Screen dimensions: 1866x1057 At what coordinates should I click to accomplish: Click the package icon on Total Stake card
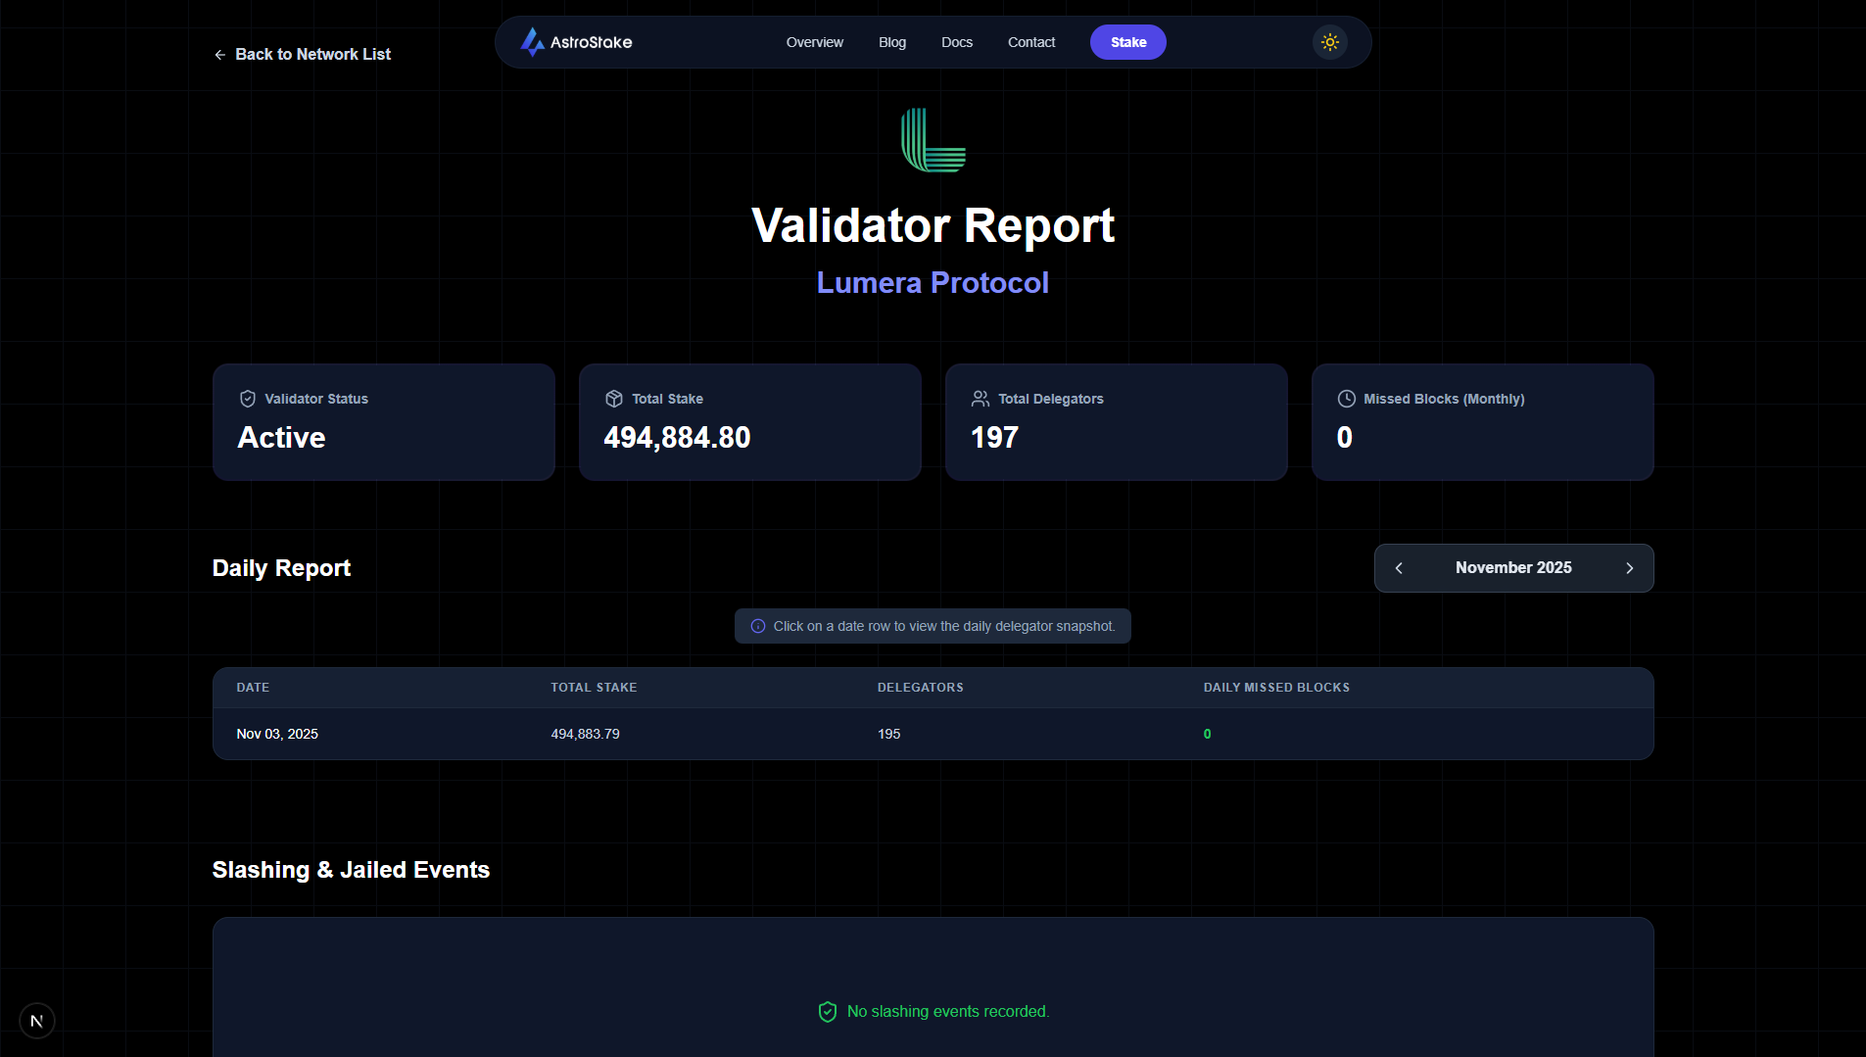[x=613, y=399]
